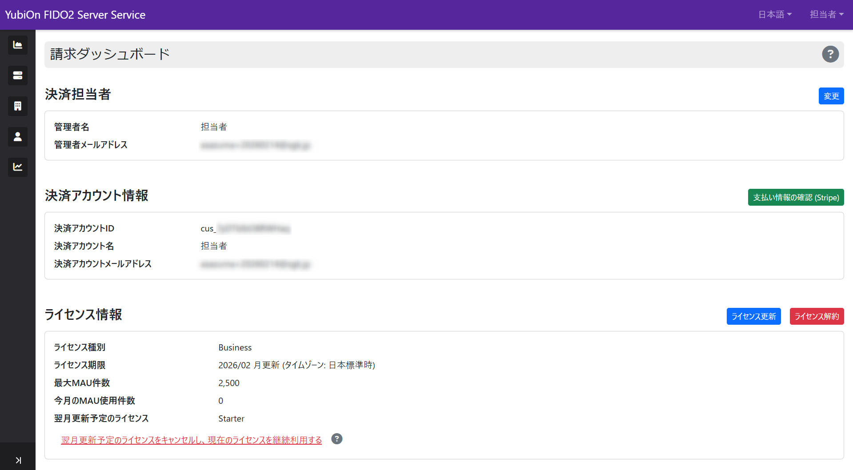The width and height of the screenshot is (853, 470).
Task: Open 支払い情報の確認 (Stripe) page
Action: pyautogui.click(x=795, y=197)
